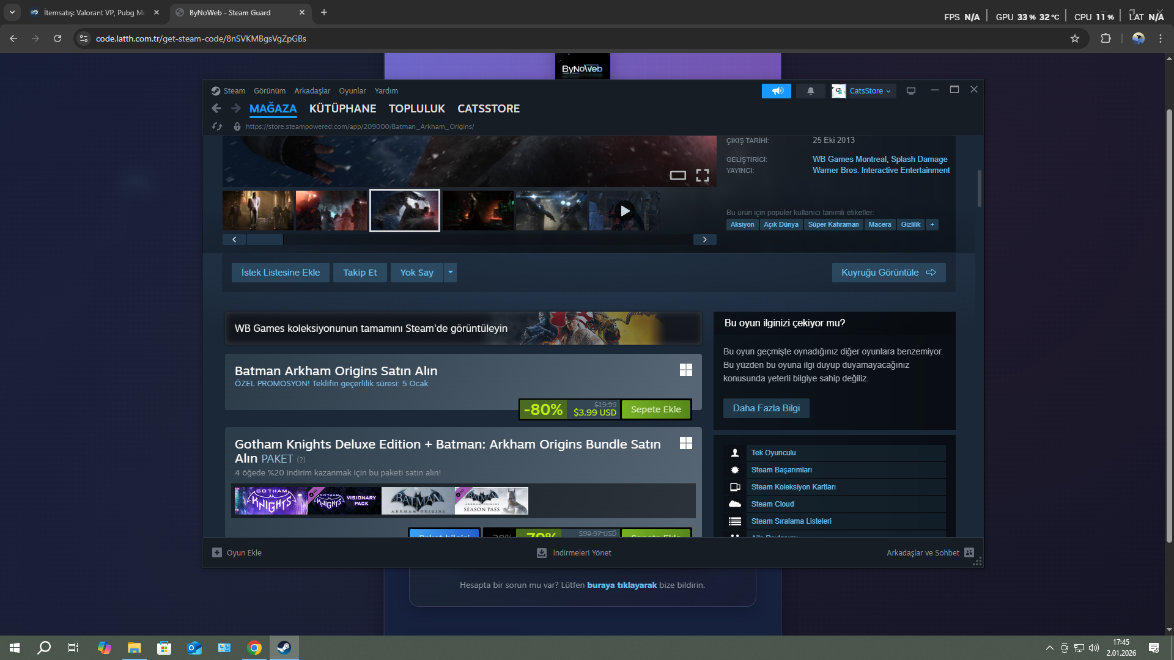This screenshot has width=1174, height=660.
Task: Add Batman Arkham Origins to cart
Action: click(656, 409)
